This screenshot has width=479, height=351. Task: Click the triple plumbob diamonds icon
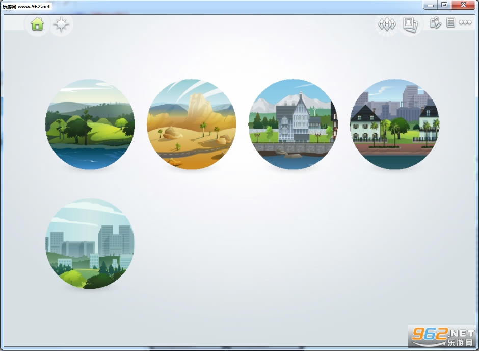click(386, 24)
